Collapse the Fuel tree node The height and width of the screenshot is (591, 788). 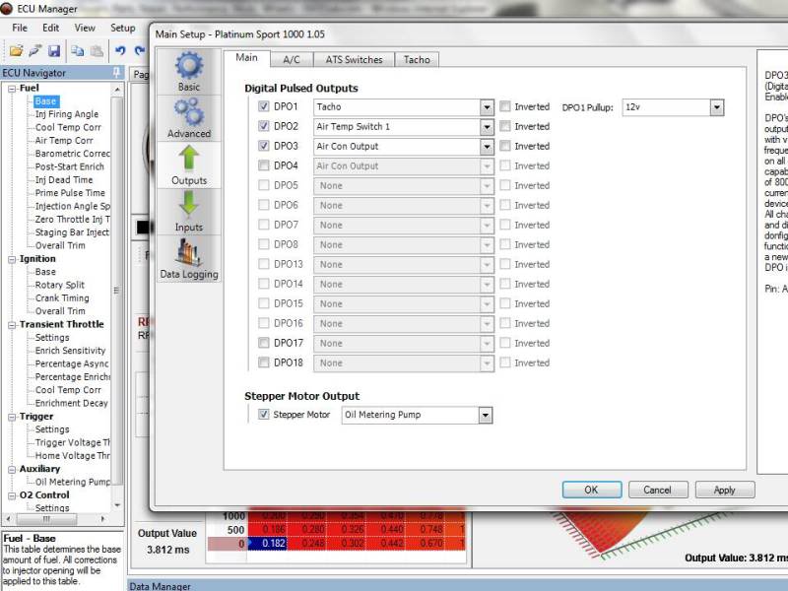click(x=12, y=89)
